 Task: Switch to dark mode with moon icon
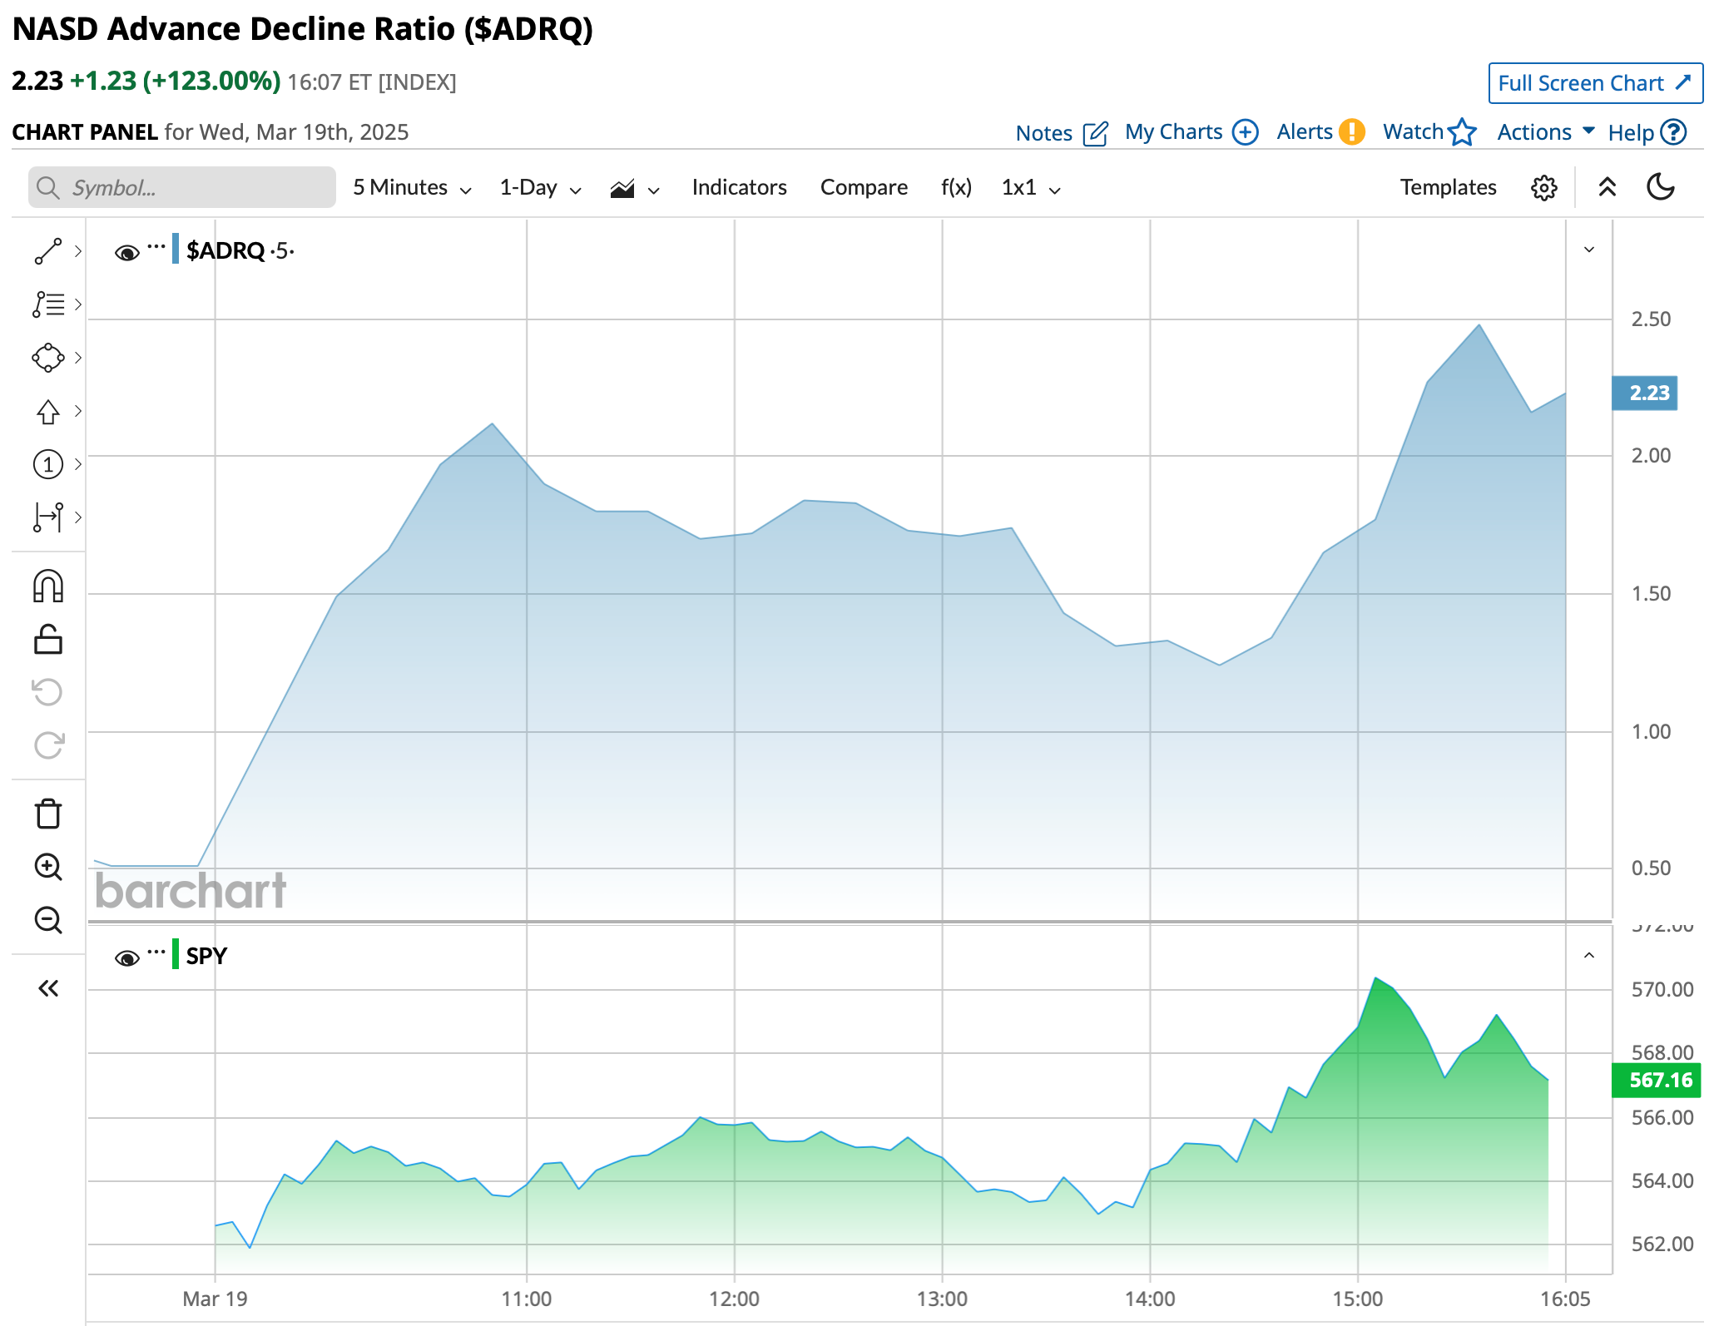pos(1661,187)
